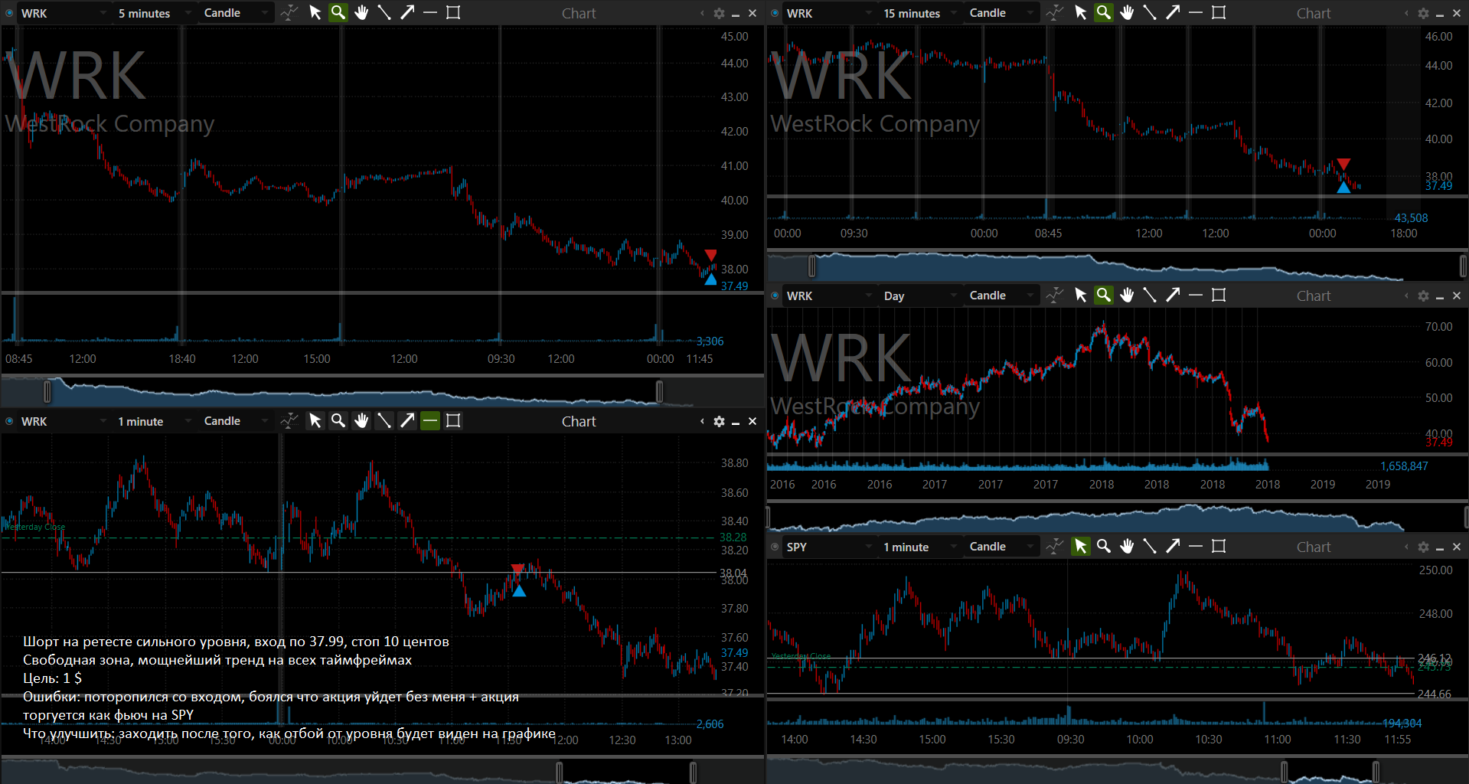The image size is (1469, 784).
Task: Select pointer tool in WRK 5 minutes chart
Action: pyautogui.click(x=315, y=13)
